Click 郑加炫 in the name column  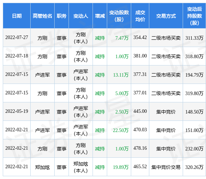(42, 167)
